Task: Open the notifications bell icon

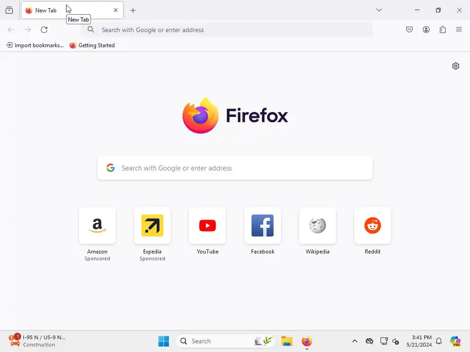Action: click(x=438, y=341)
